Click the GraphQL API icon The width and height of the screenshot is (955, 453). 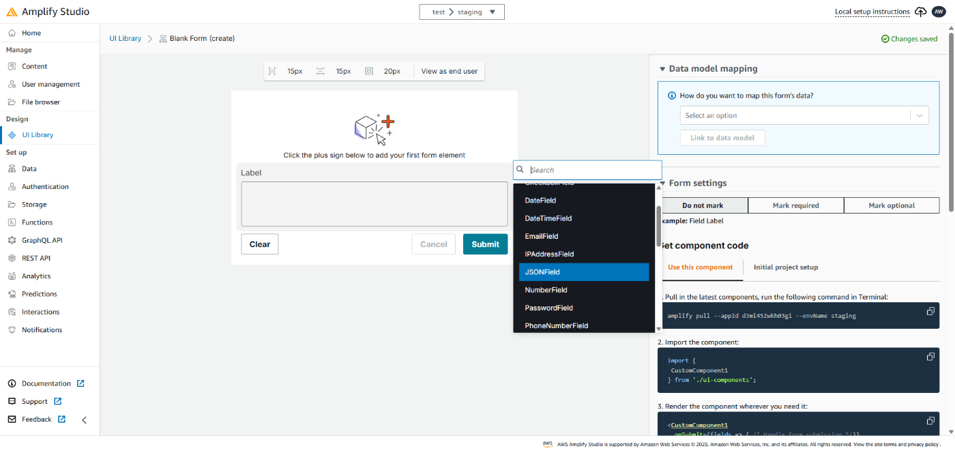[12, 240]
